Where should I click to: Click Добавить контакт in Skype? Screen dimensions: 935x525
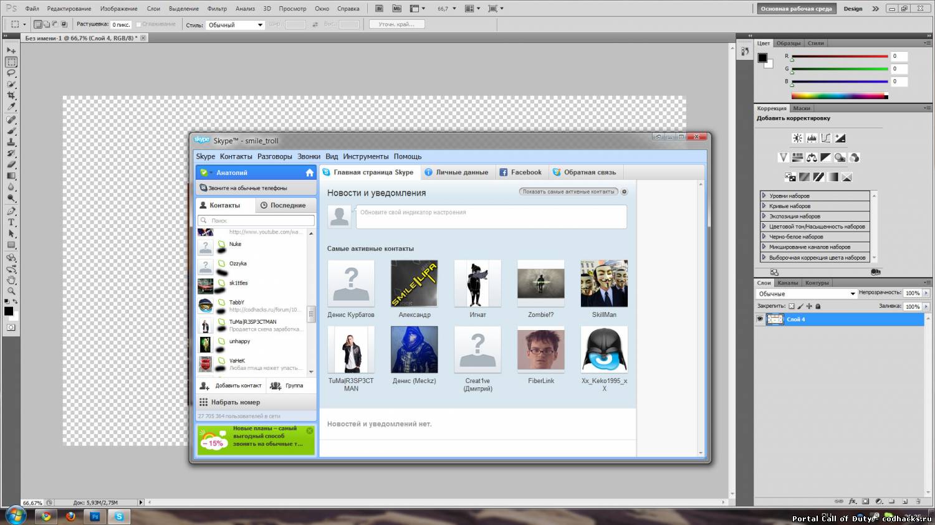(x=231, y=385)
